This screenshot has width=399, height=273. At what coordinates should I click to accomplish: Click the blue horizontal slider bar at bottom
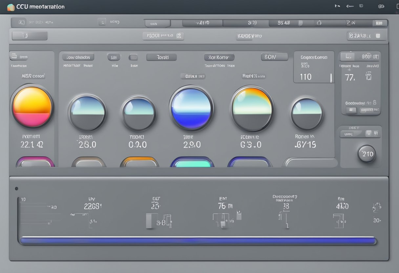coord(198,241)
